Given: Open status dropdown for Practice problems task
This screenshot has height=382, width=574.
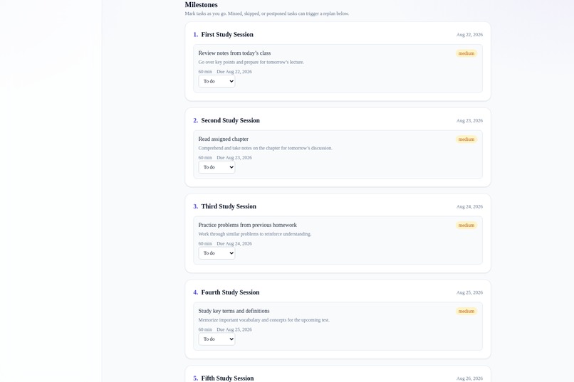Looking at the screenshot, I should click(216, 253).
